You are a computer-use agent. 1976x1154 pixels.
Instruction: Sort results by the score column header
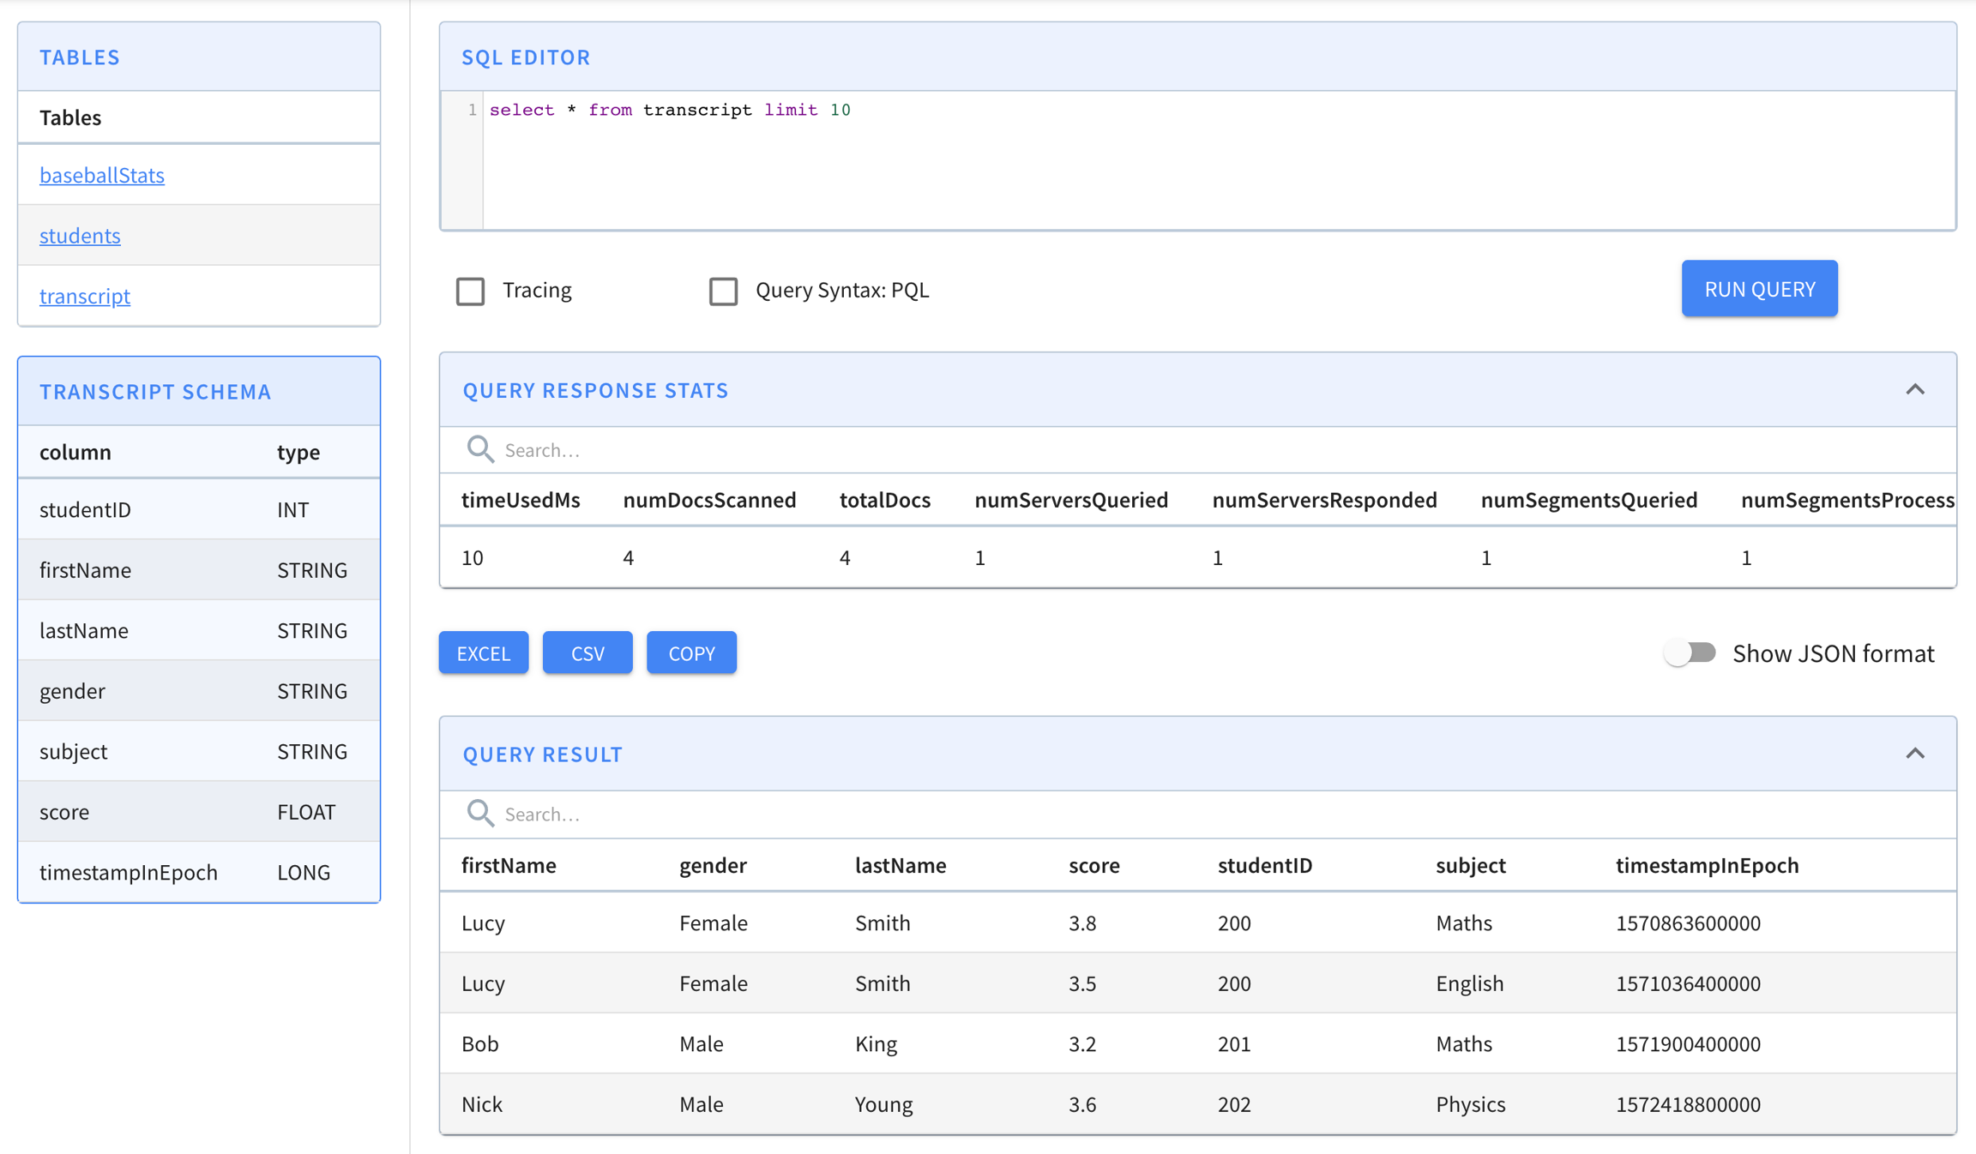(1093, 865)
